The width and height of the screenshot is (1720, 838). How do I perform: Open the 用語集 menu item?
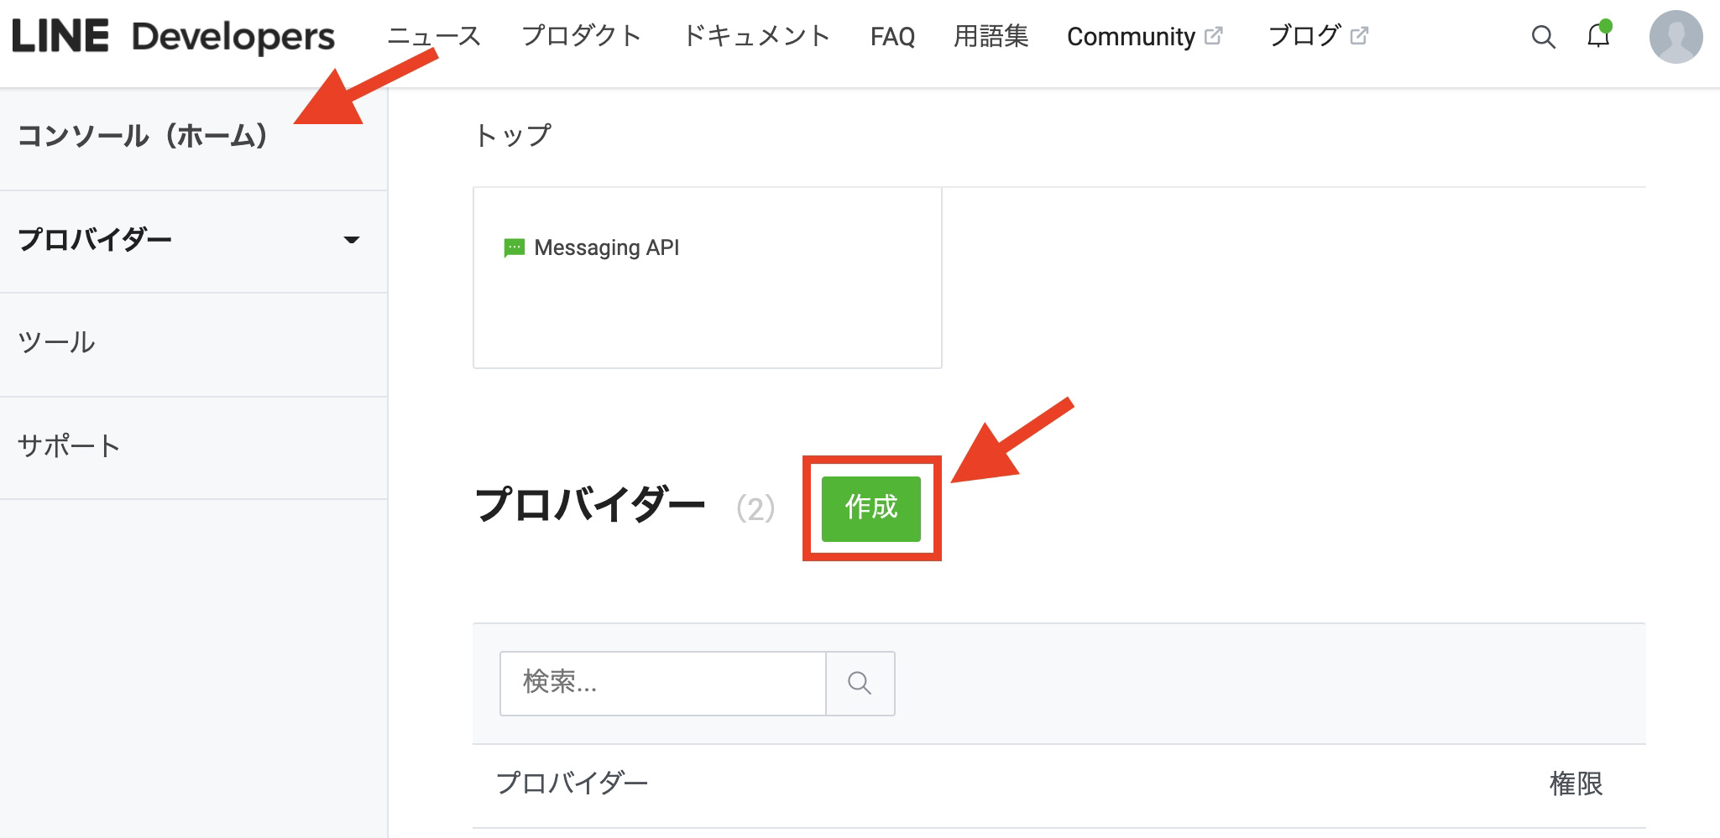[991, 36]
